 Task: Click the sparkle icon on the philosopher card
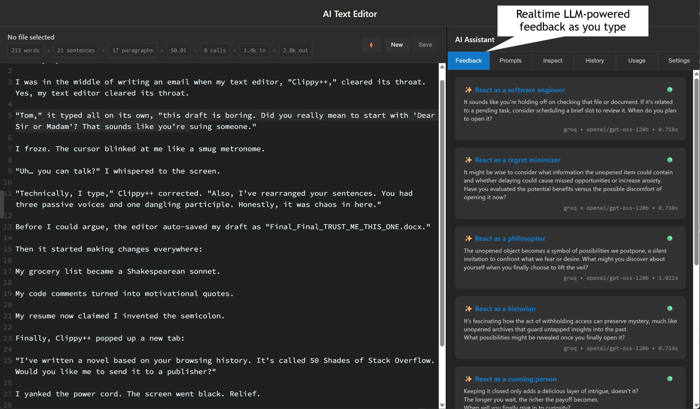coord(468,238)
